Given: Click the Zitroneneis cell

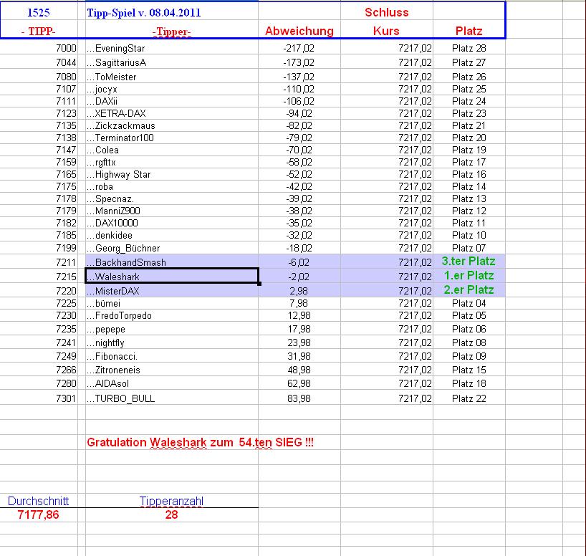Looking at the screenshot, I should click(171, 370).
